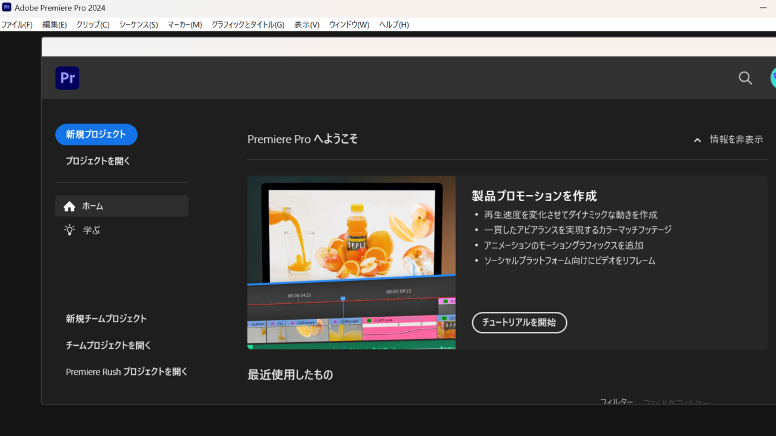Open the 編集(E) menu
Screen dimensions: 776x436
click(x=55, y=25)
